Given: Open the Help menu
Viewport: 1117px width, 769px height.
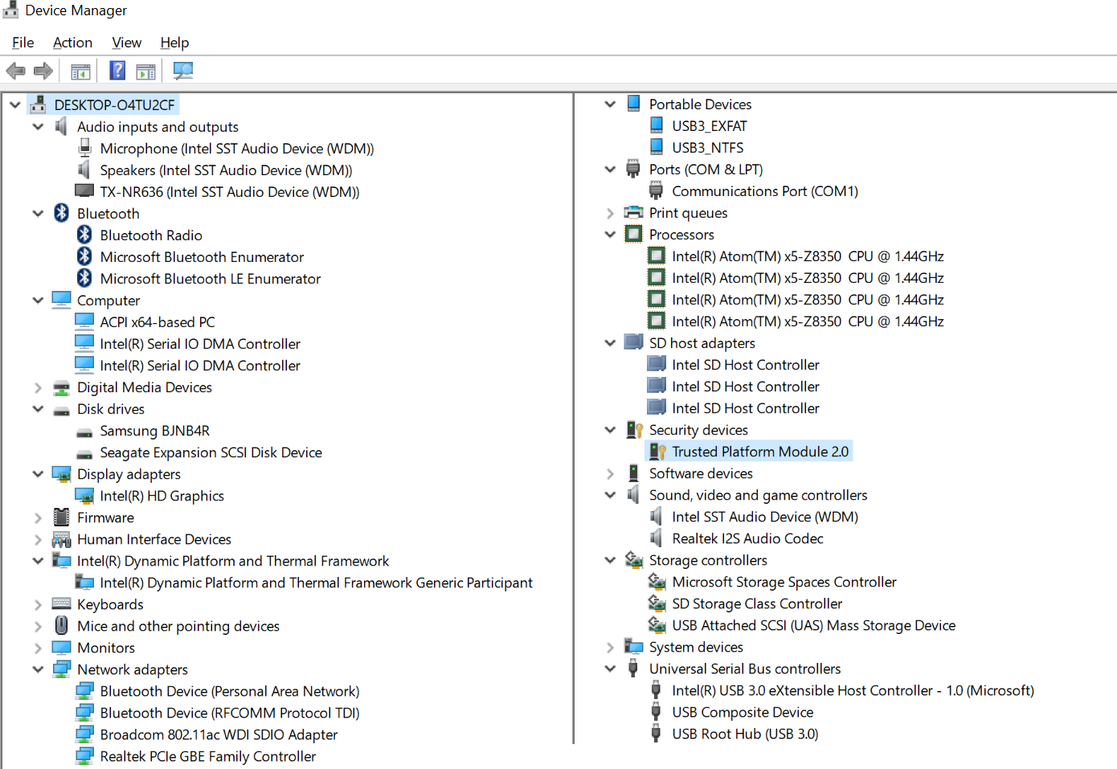Looking at the screenshot, I should (174, 43).
